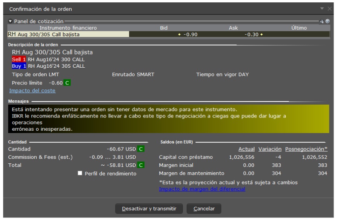Open the Impacto del coste link
This screenshot has width=337, height=219.
(32, 91)
